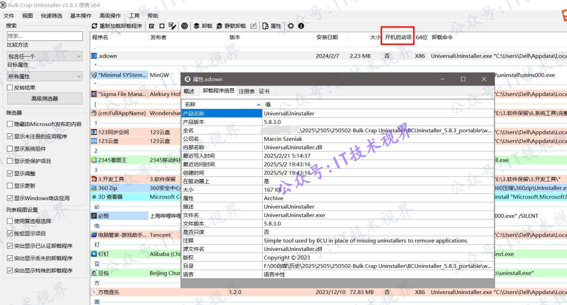Image resolution: width=567 pixels, height=305 pixels.
Task: Click the 3D 查看器 row icon
Action: (94, 197)
